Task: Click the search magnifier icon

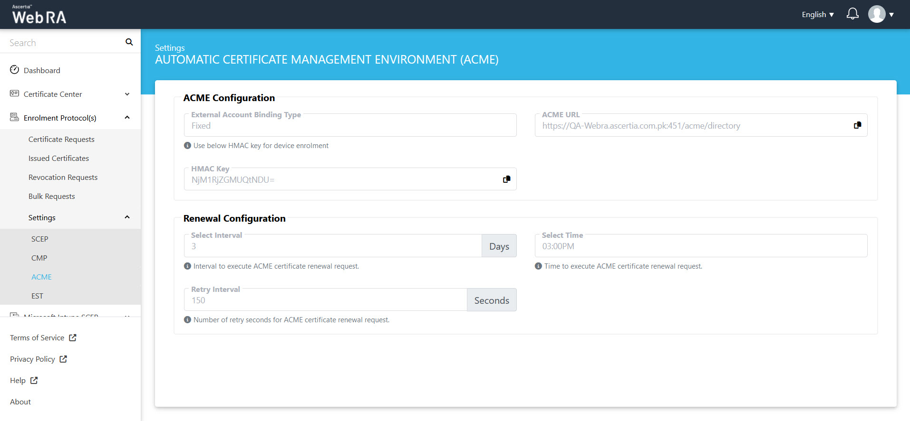Action: click(x=129, y=42)
